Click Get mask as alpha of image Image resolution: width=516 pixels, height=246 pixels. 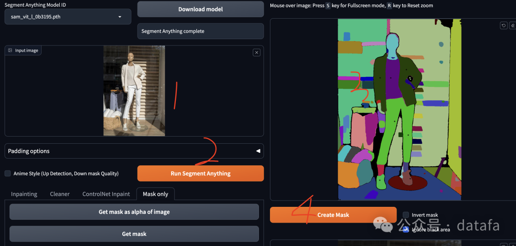pyautogui.click(x=134, y=212)
